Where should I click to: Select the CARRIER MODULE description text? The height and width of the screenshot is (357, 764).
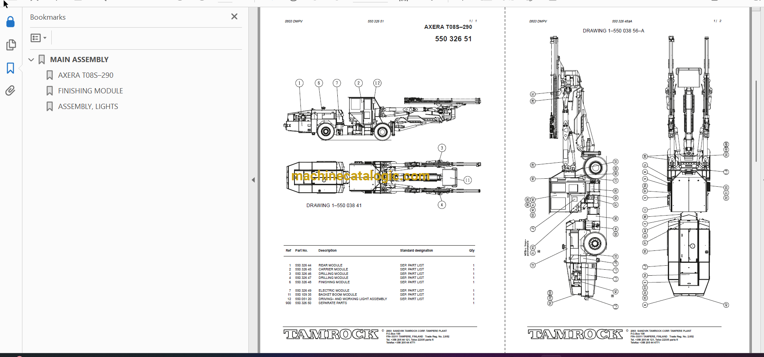coord(333,269)
